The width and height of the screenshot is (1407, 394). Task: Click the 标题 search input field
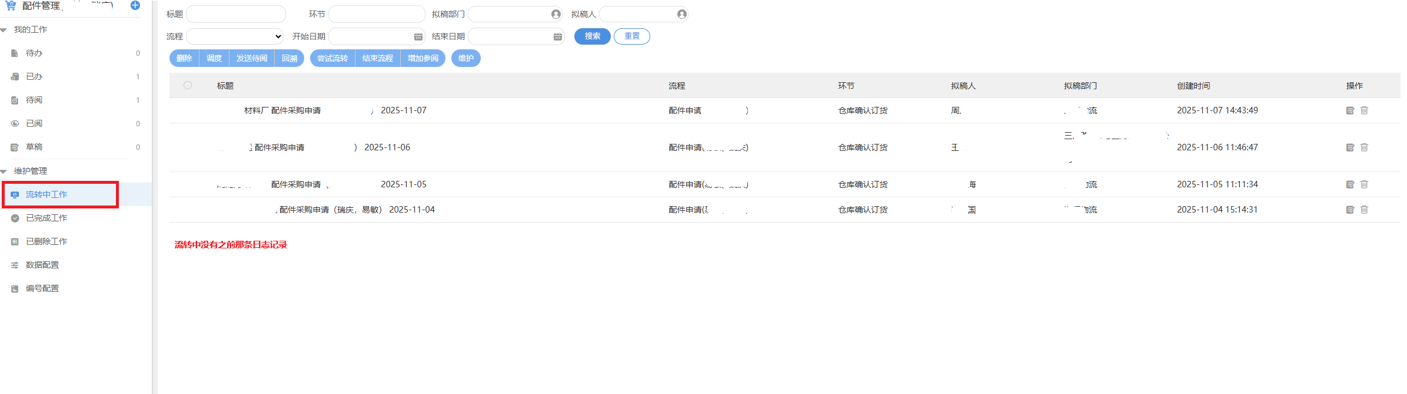pyautogui.click(x=236, y=14)
